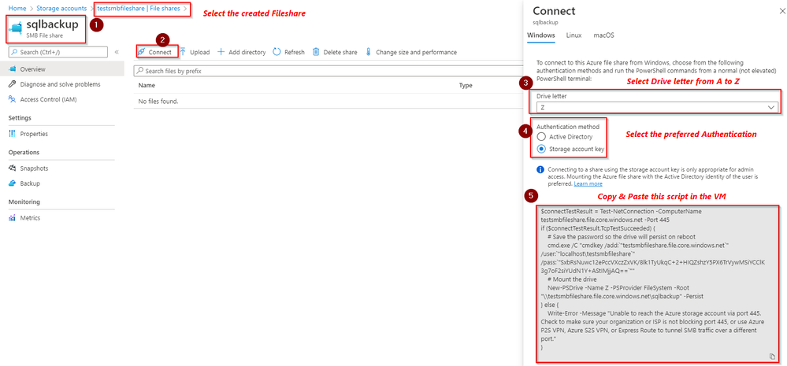
Task: Click the info icon beside storage key note
Action: point(540,169)
